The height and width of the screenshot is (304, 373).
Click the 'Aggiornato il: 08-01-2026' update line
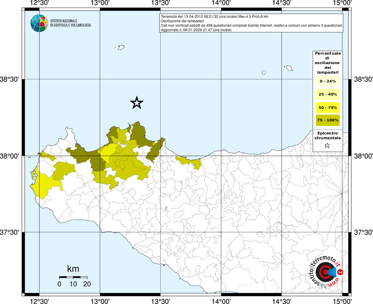[x=196, y=30]
